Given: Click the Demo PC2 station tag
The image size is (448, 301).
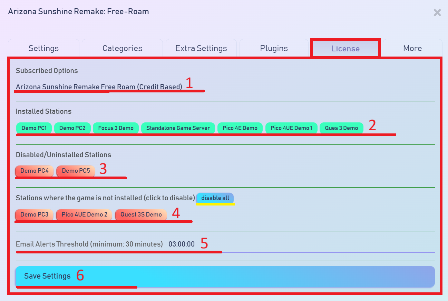Looking at the screenshot, I should click(72, 128).
